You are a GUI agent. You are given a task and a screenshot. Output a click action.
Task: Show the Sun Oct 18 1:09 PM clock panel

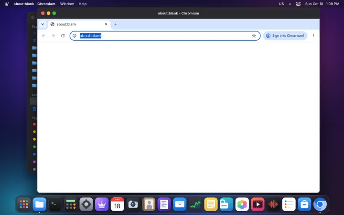(322, 4)
